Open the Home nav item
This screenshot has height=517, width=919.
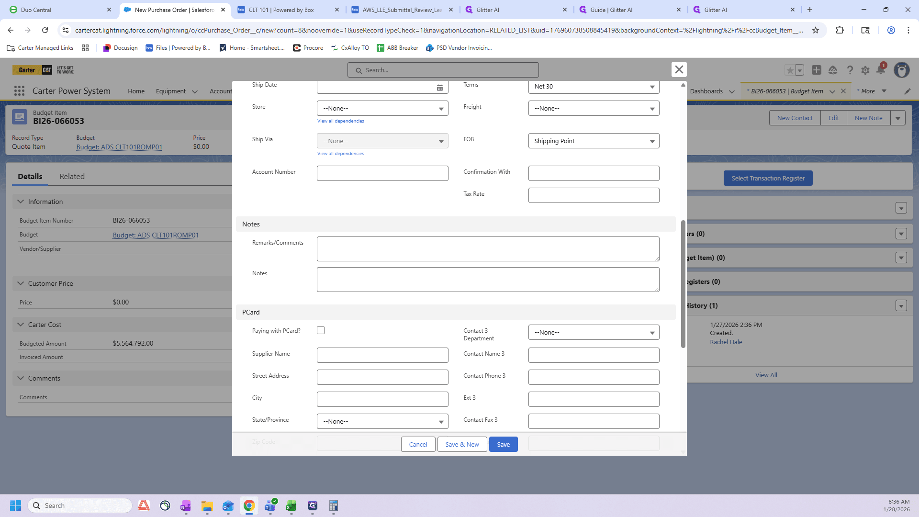pos(136,91)
